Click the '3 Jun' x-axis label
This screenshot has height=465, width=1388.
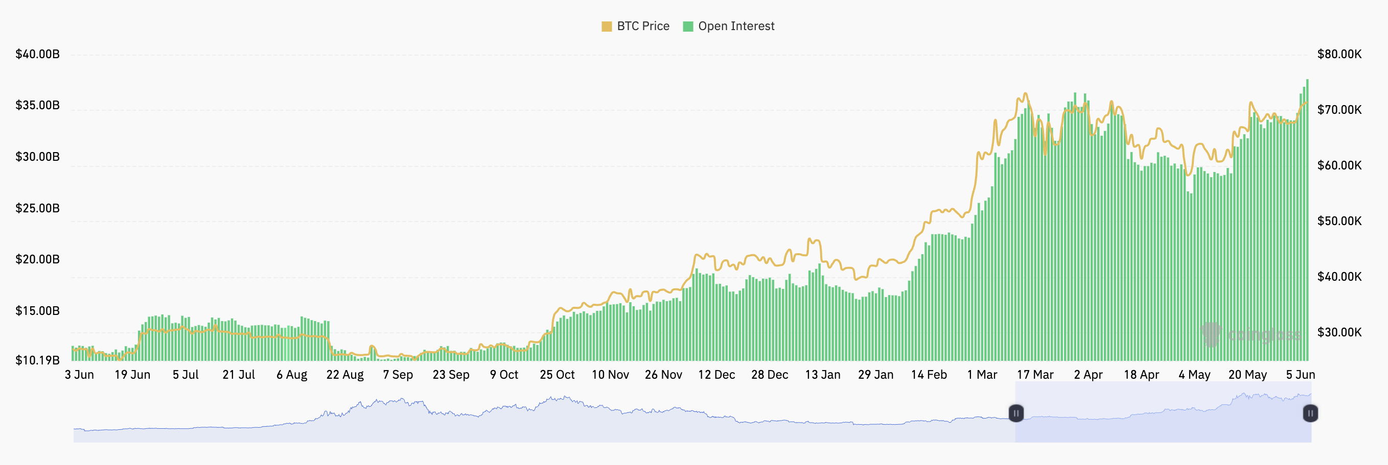[79, 375]
